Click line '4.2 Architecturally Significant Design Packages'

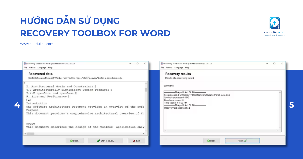[69, 90]
